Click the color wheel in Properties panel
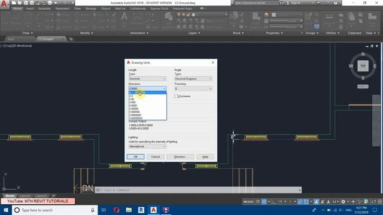Image resolution: width=383 pixels, height=215 pixels. click(x=266, y=14)
